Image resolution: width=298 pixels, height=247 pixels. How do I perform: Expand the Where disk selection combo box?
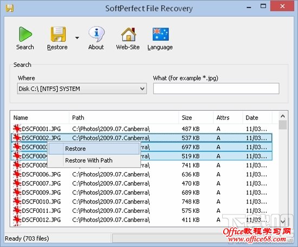click(x=82, y=88)
